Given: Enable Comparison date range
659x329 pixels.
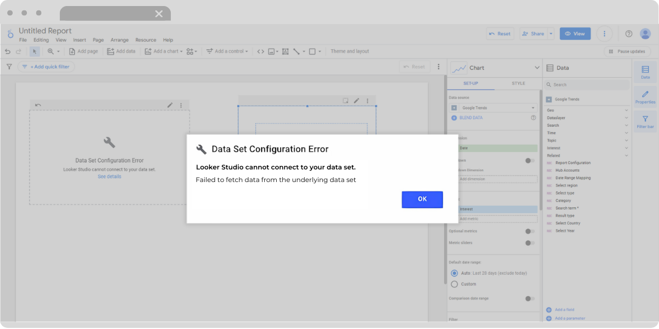Looking at the screenshot, I should (x=529, y=298).
